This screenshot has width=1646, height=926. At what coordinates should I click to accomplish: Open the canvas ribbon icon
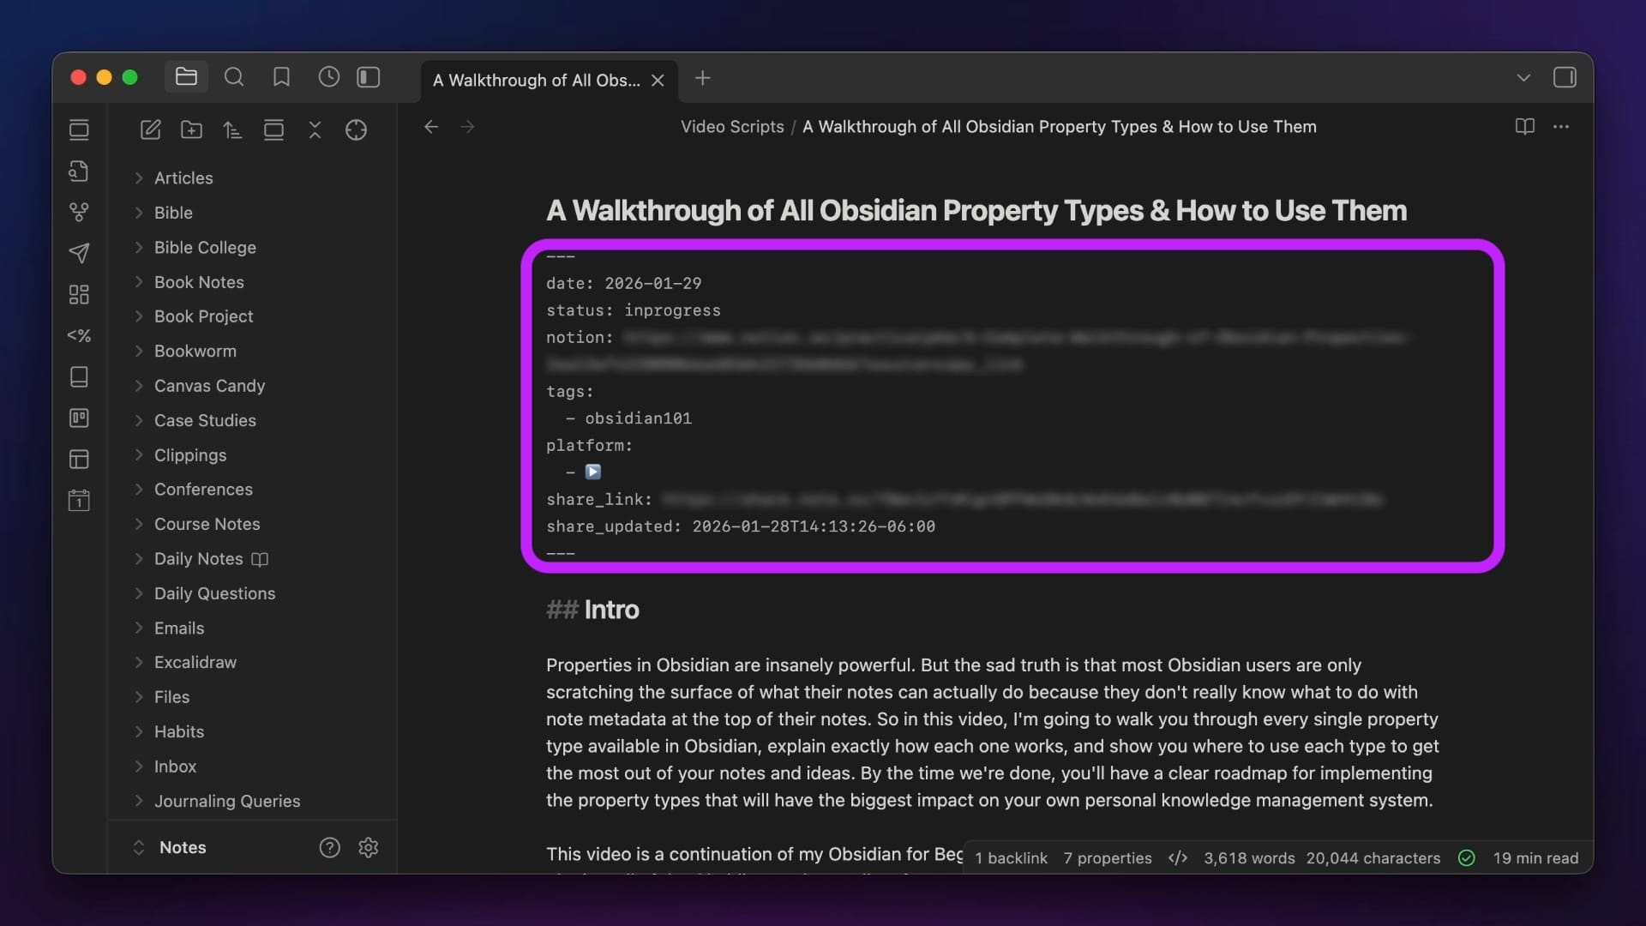79,294
